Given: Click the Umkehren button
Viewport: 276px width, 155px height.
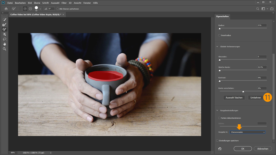Looking at the screenshot, I should click(x=255, y=98).
